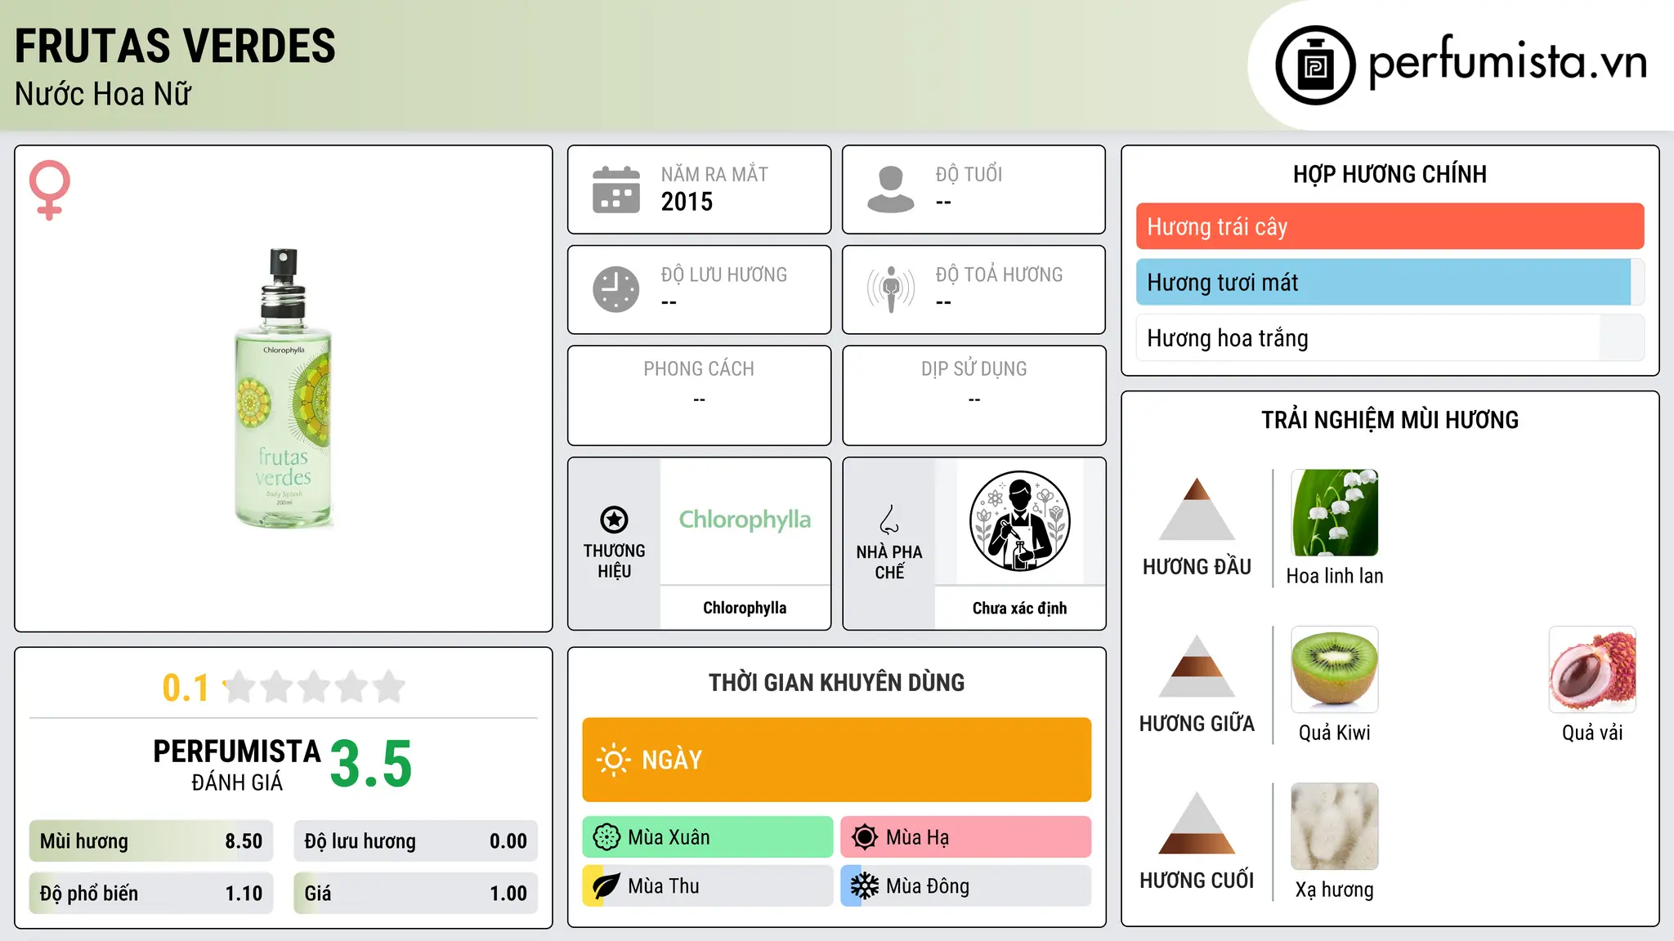Click the launch year 2015 value
1674x941 pixels.
687,202
